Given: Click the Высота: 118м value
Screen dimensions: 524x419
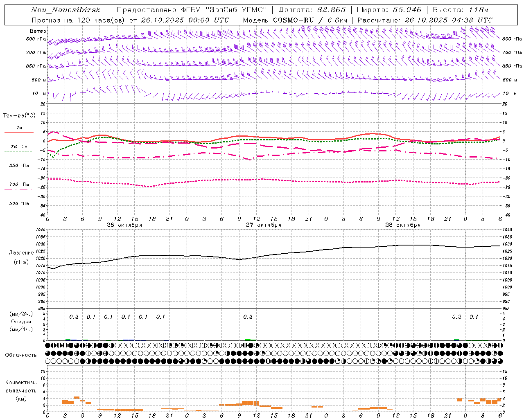Looking at the screenshot, I should pos(461,10).
